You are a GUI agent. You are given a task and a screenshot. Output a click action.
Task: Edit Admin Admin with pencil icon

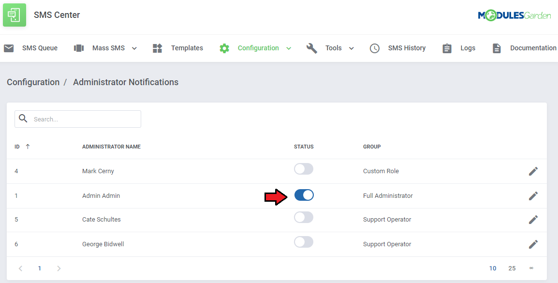click(533, 196)
